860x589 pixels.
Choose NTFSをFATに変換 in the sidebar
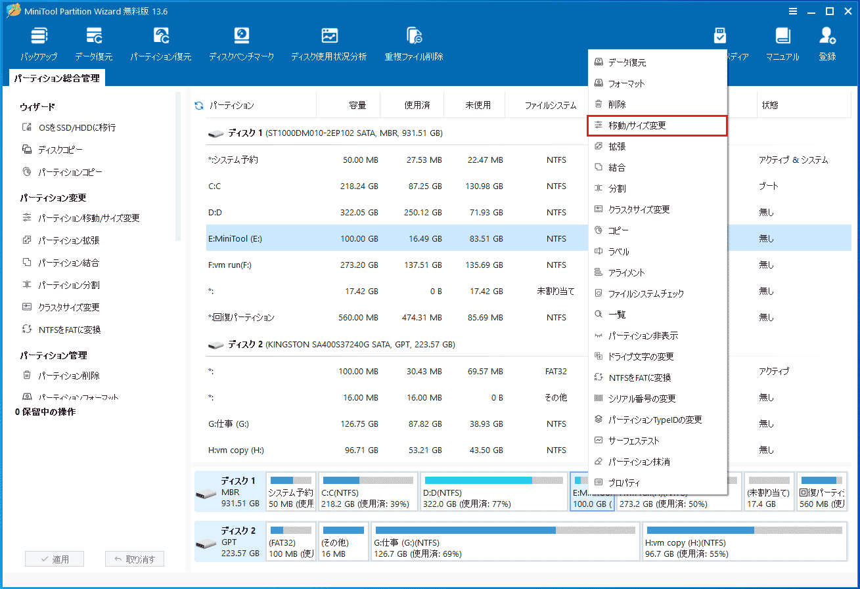click(61, 330)
